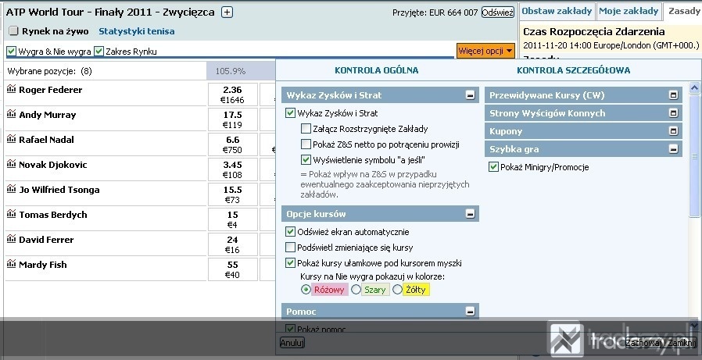
Task: Open chart icon beside Mardy Fish
Action: pyautogui.click(x=11, y=264)
